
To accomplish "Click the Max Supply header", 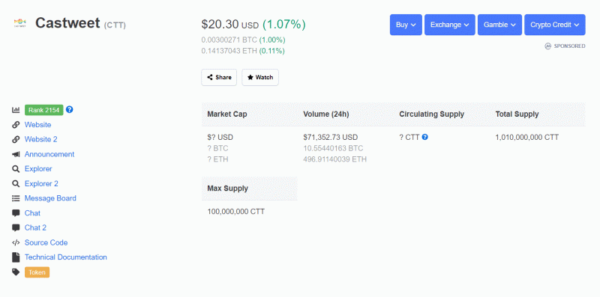I will [228, 189].
